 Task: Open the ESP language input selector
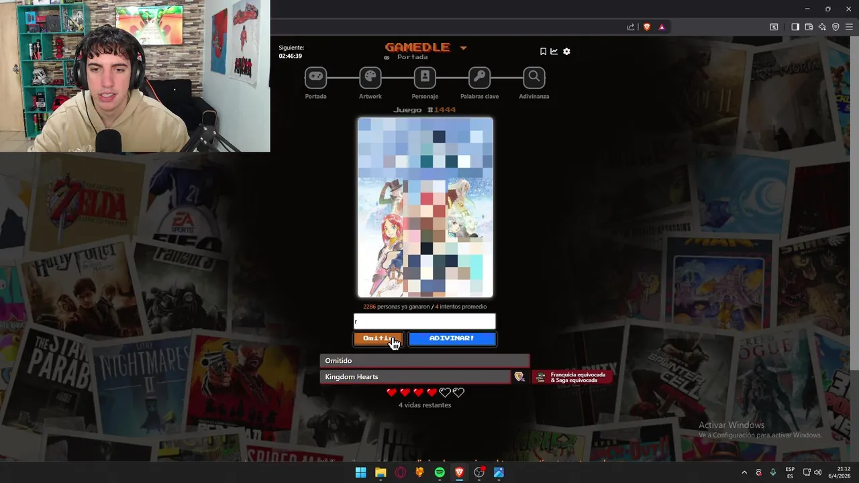[790, 472]
